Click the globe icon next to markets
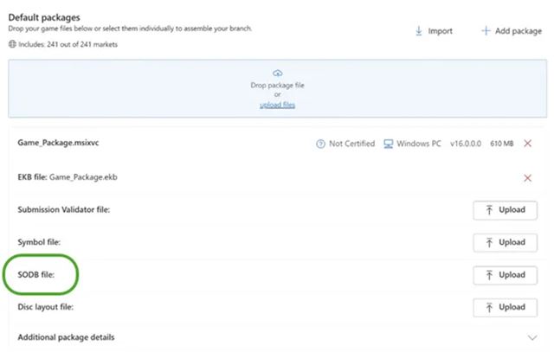The height and width of the screenshot is (352, 554). click(12, 44)
